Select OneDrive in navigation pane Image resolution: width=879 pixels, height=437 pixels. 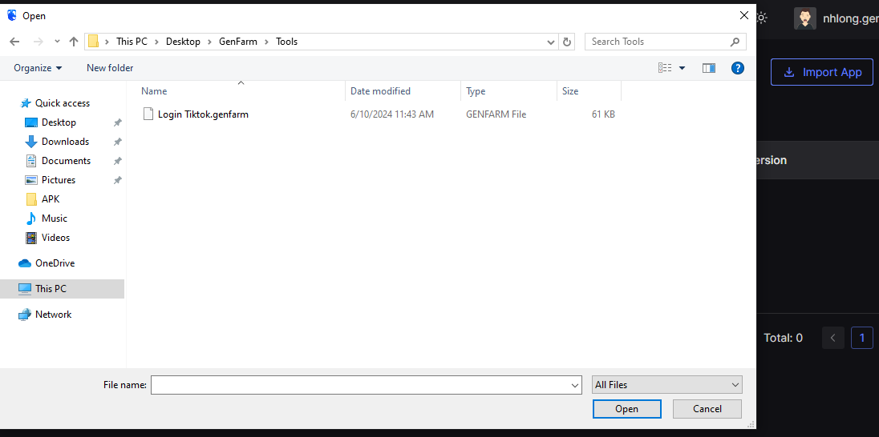click(55, 263)
